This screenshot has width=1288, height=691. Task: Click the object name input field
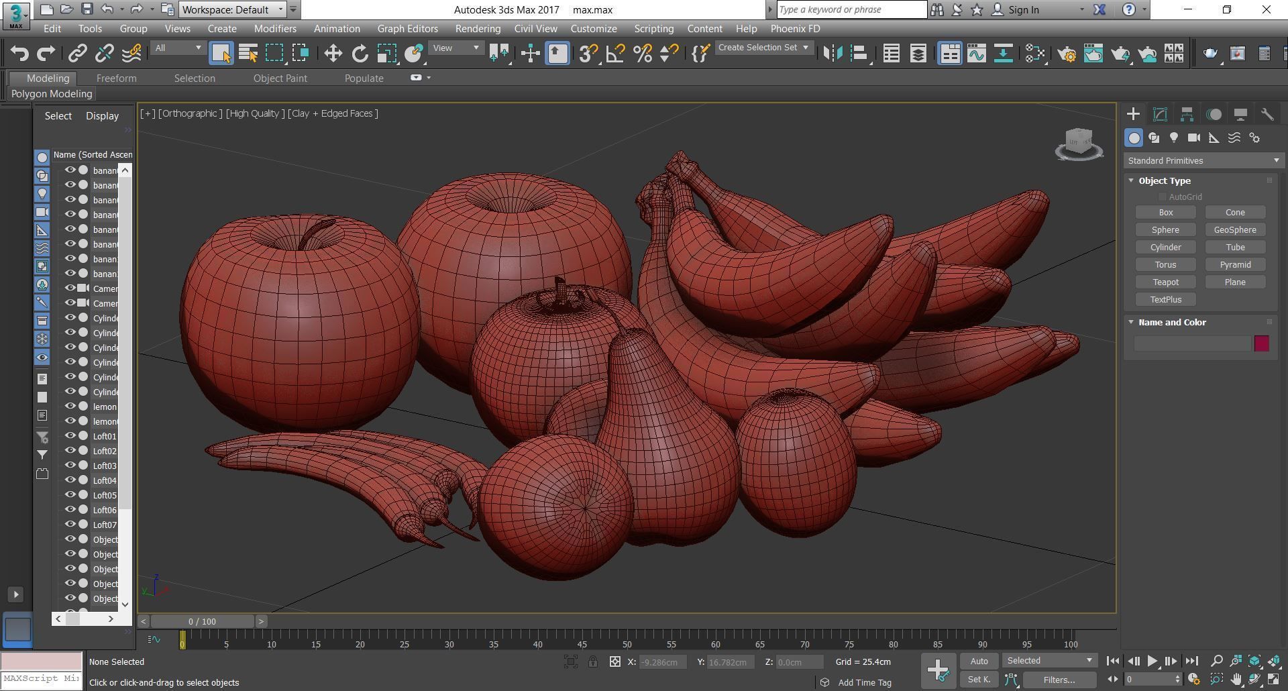coord(1192,343)
